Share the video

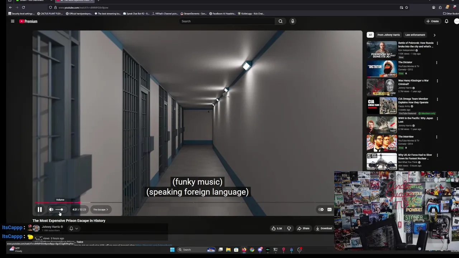coord(303,228)
